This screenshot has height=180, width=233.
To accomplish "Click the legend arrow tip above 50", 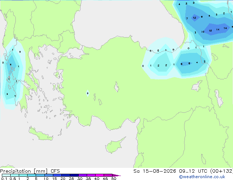I will coord(116,175).
